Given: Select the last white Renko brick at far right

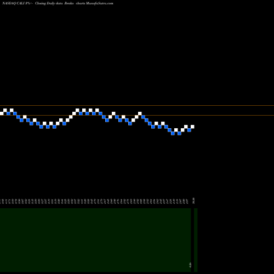Looking at the screenshot, I should pyautogui.click(x=192, y=127).
